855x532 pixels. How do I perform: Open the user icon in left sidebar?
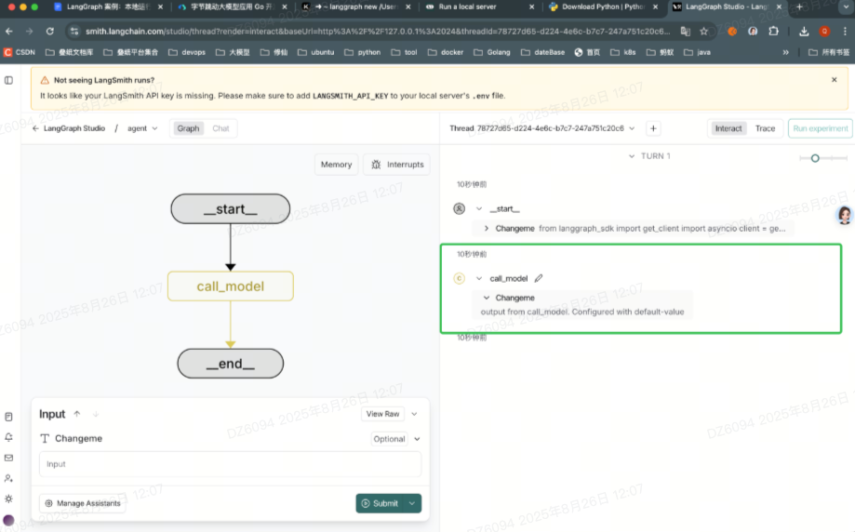pyautogui.click(x=8, y=478)
